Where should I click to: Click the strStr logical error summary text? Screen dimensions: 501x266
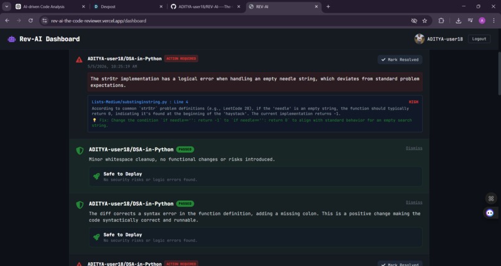click(x=255, y=82)
